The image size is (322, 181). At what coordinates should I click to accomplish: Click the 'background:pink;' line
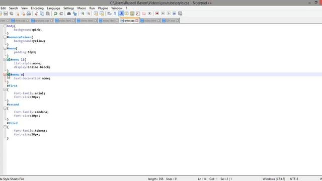tap(28, 30)
